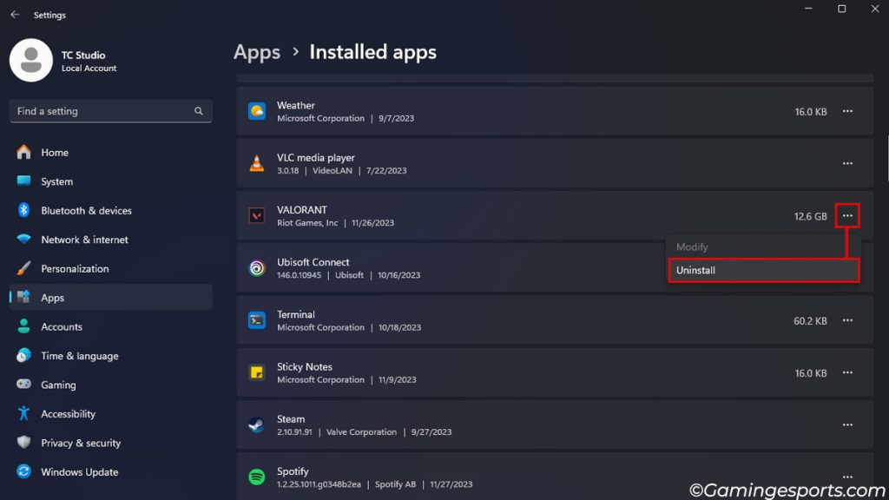This screenshot has height=500, width=889.
Task: Select the Windows Update icon
Action: pyautogui.click(x=24, y=471)
